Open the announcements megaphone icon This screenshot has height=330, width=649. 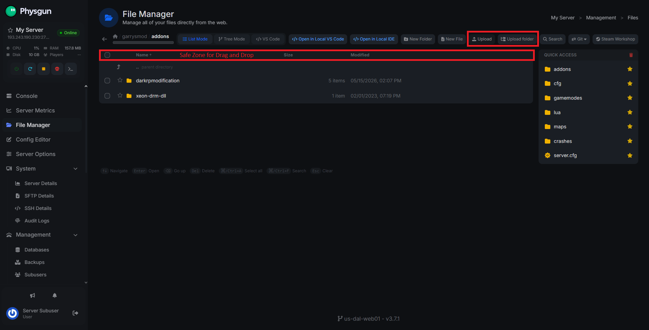coord(33,295)
